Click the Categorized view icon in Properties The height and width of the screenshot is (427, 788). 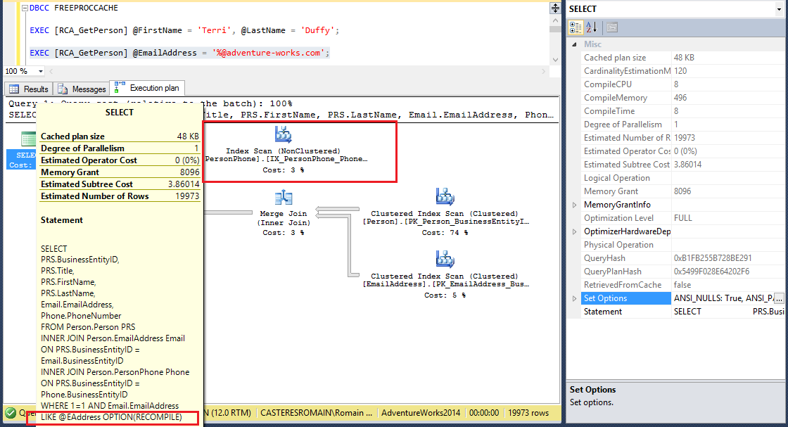576,27
